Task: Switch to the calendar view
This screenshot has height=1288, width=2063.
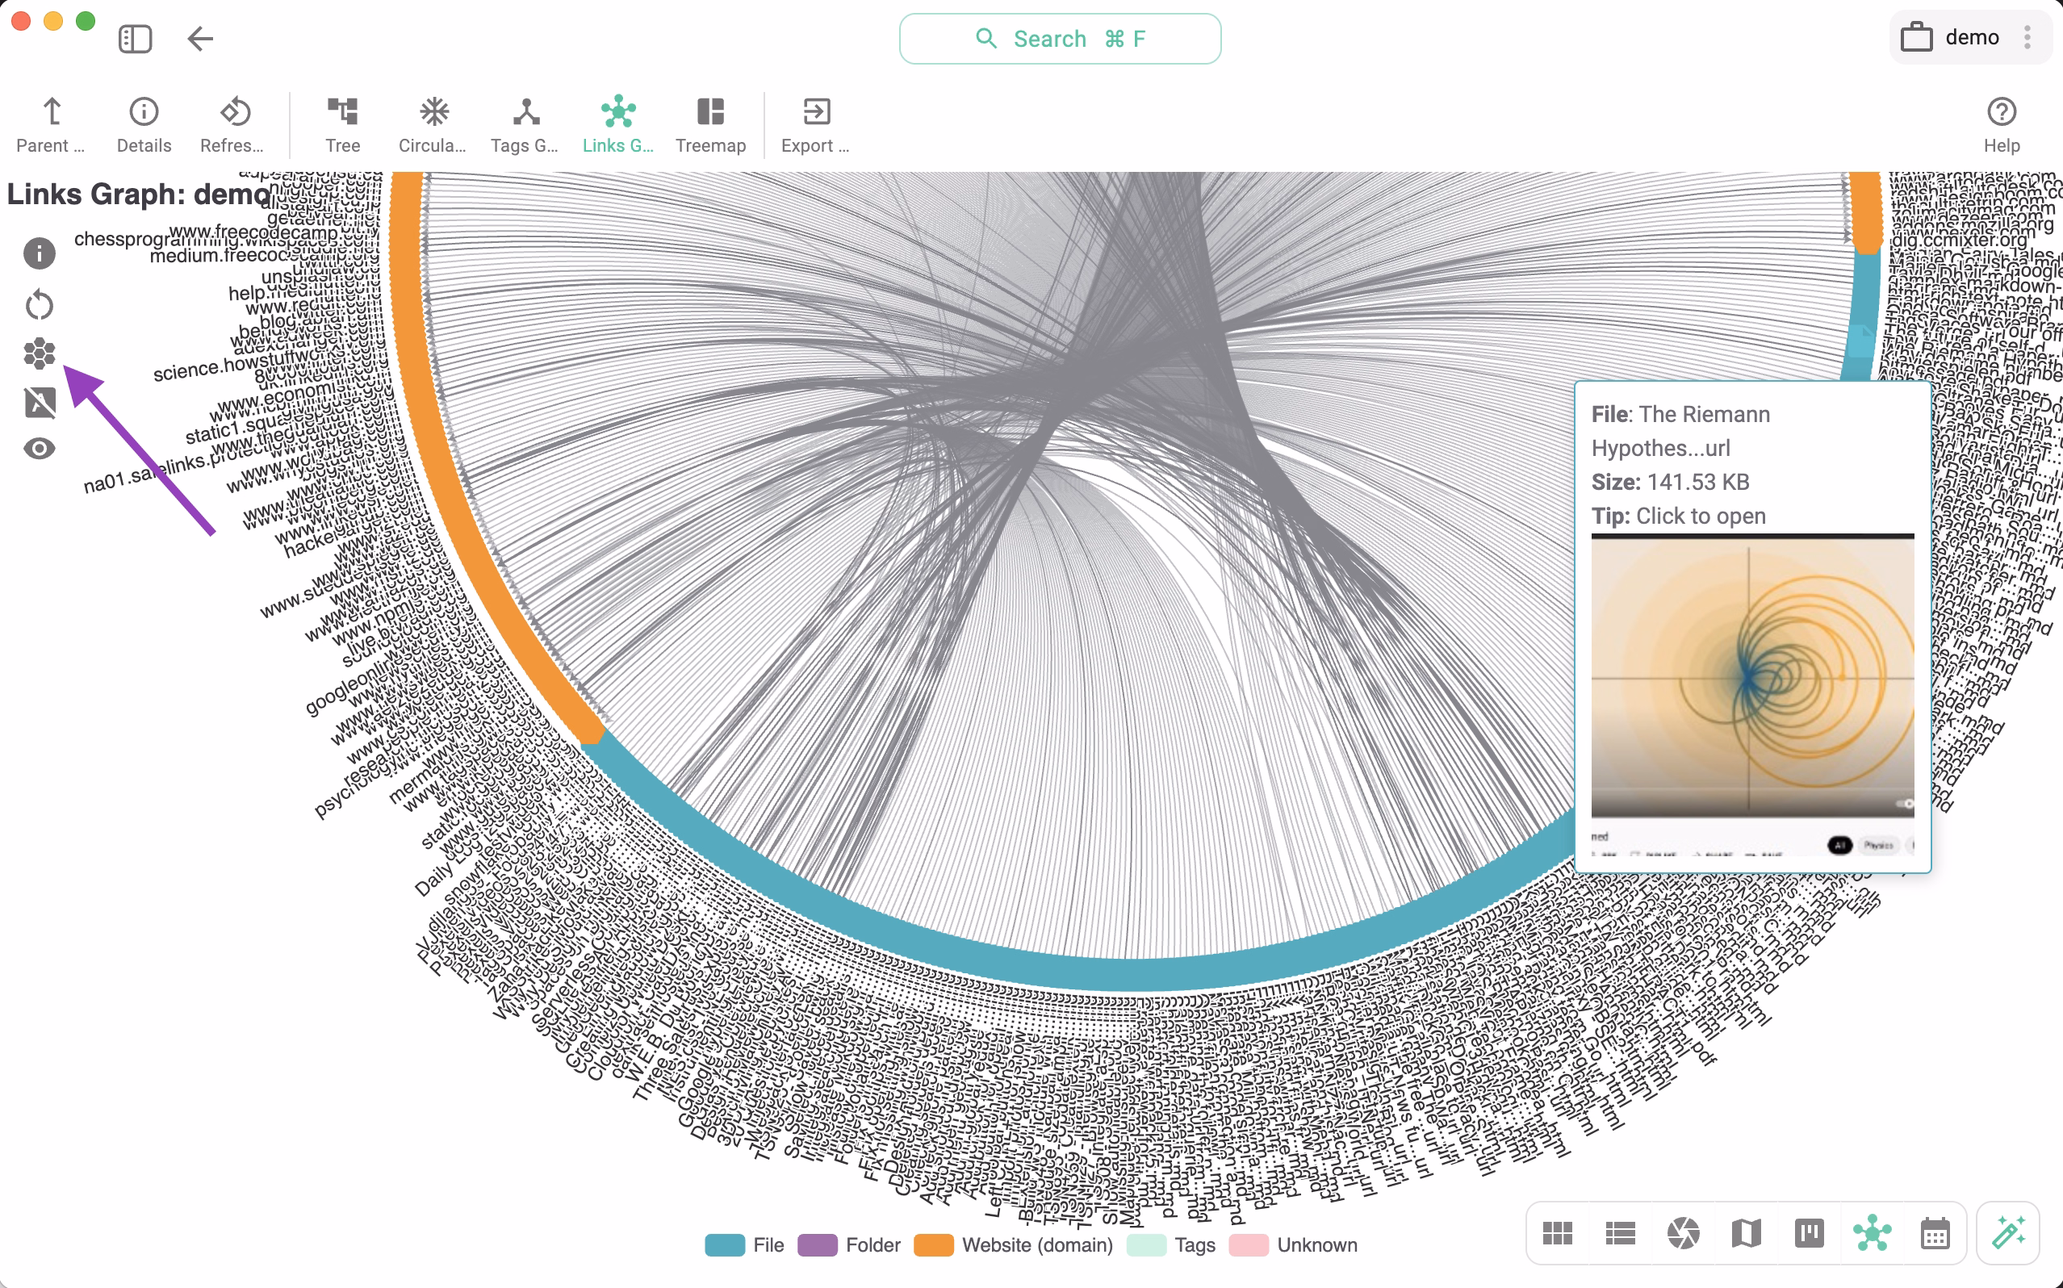Action: click(x=1935, y=1232)
